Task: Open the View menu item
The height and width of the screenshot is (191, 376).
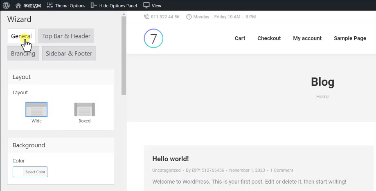Action: click(x=152, y=5)
